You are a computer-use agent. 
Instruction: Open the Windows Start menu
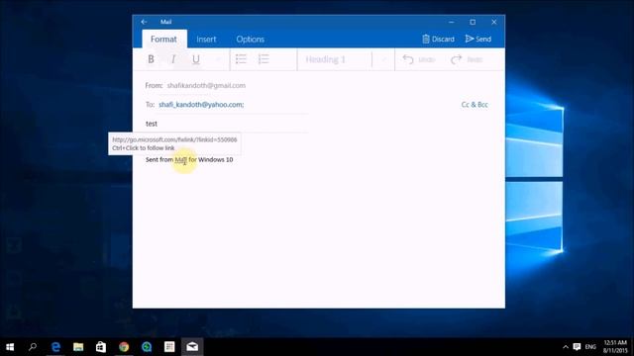10,347
